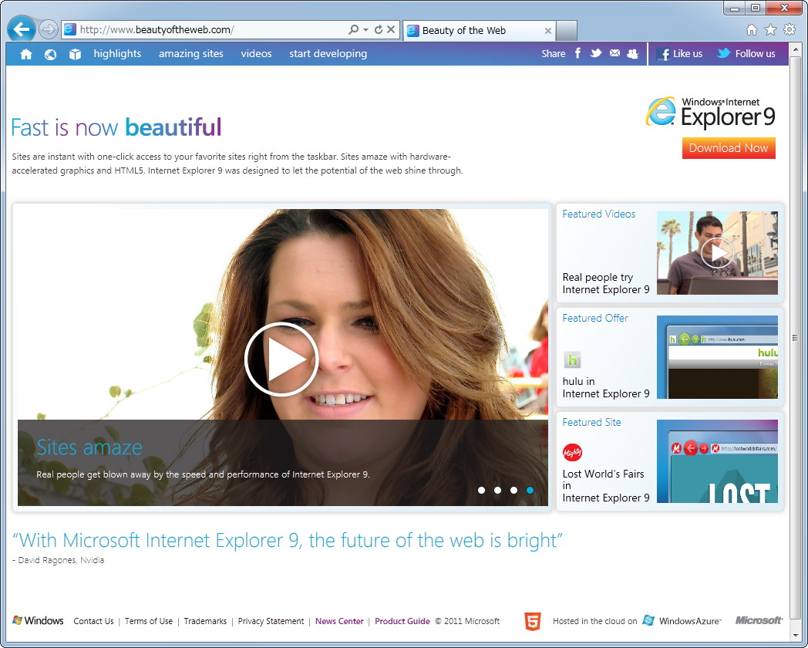Open the Privacy Statement link

(271, 621)
